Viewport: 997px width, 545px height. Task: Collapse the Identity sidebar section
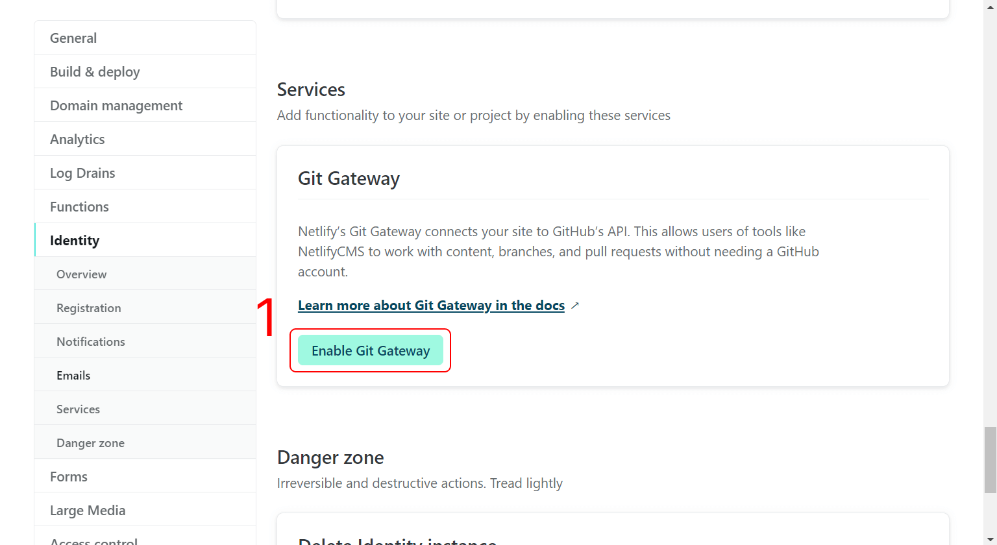[75, 240]
